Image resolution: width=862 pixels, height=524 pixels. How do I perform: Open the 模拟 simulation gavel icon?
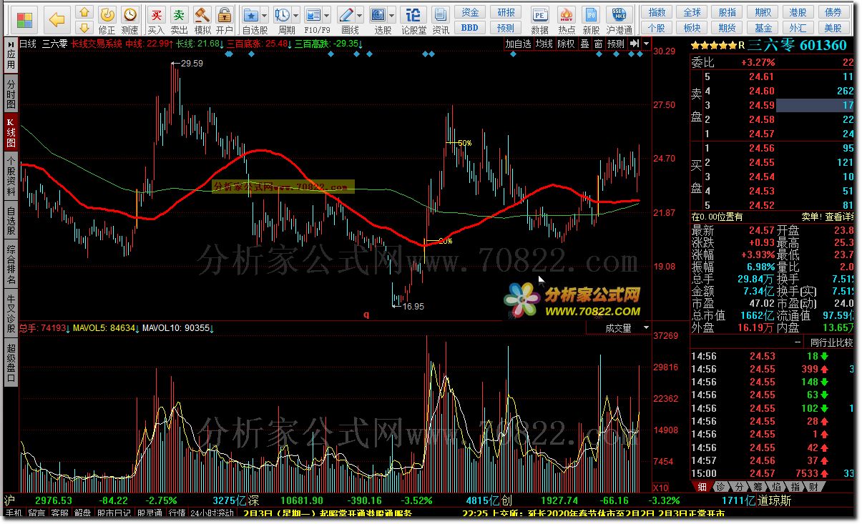pos(202,19)
